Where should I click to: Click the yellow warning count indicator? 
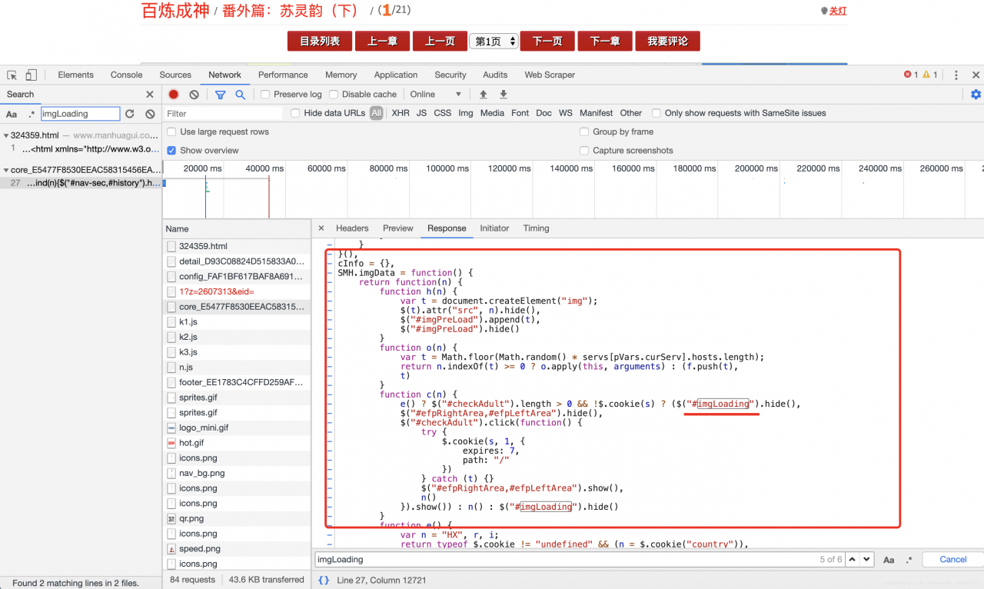(x=930, y=75)
